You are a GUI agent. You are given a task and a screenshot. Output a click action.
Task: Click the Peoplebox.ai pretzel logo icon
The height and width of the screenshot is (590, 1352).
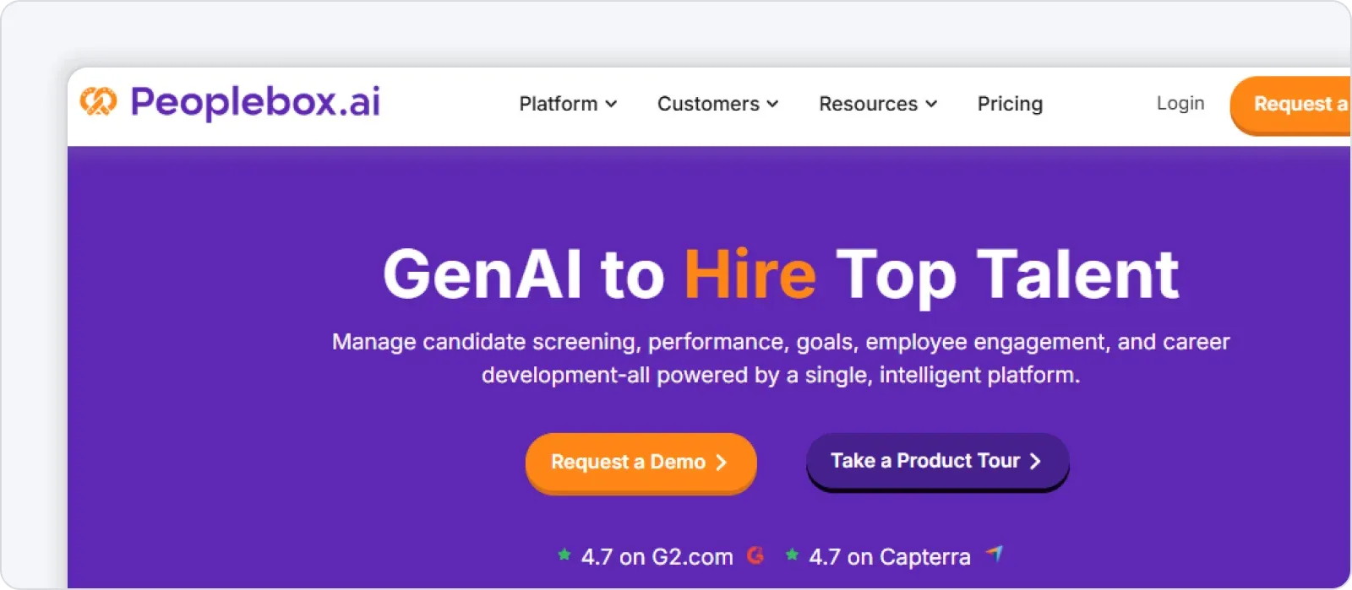pos(99,102)
